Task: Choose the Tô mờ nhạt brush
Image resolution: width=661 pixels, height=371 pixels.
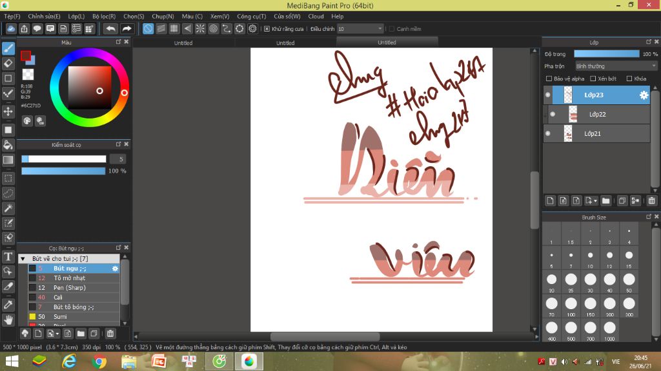Action: pos(74,278)
